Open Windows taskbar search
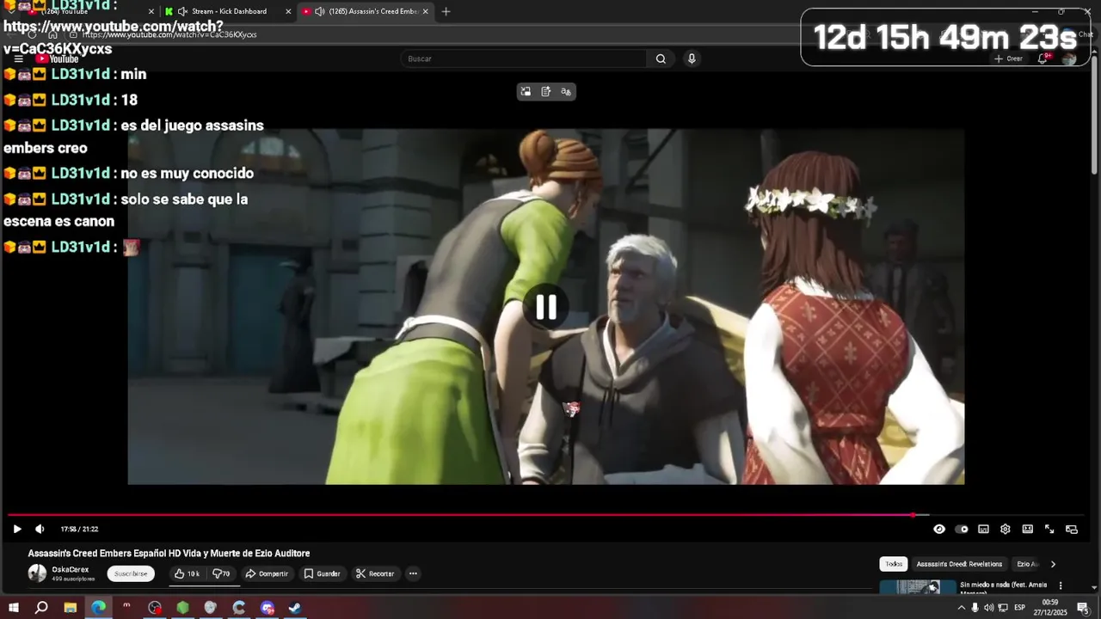 [x=41, y=608]
